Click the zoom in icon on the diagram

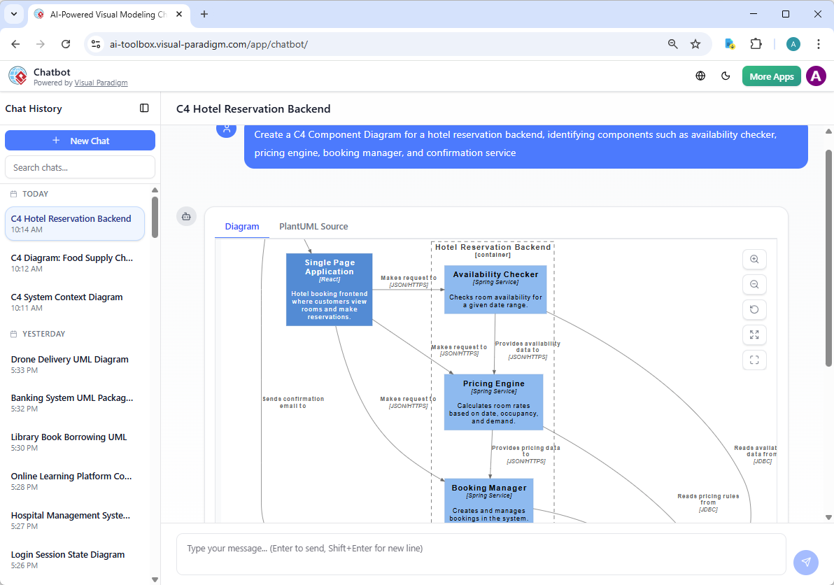pyautogui.click(x=754, y=259)
